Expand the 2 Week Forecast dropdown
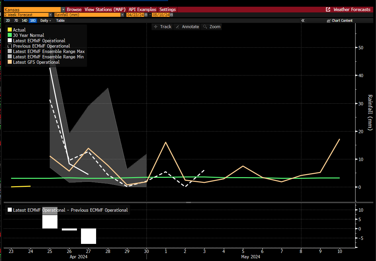 coord(50,15)
